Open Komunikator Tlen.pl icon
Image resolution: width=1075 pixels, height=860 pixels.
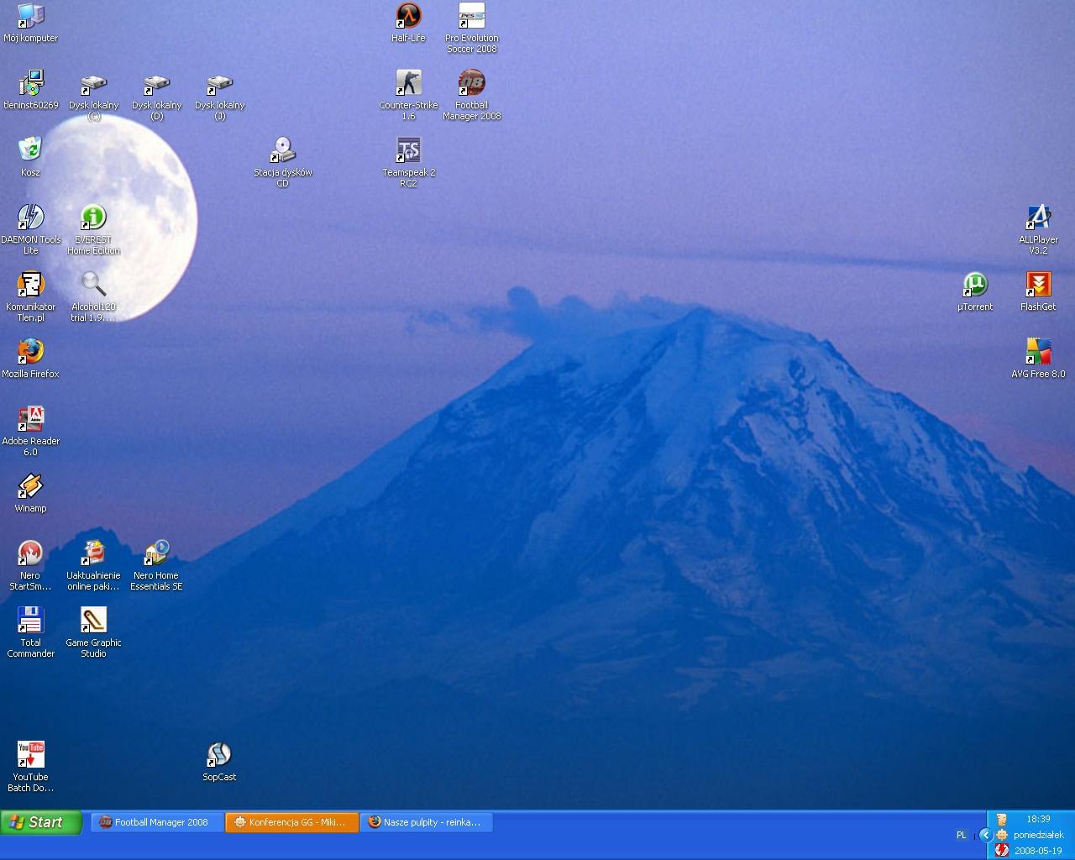click(x=30, y=297)
